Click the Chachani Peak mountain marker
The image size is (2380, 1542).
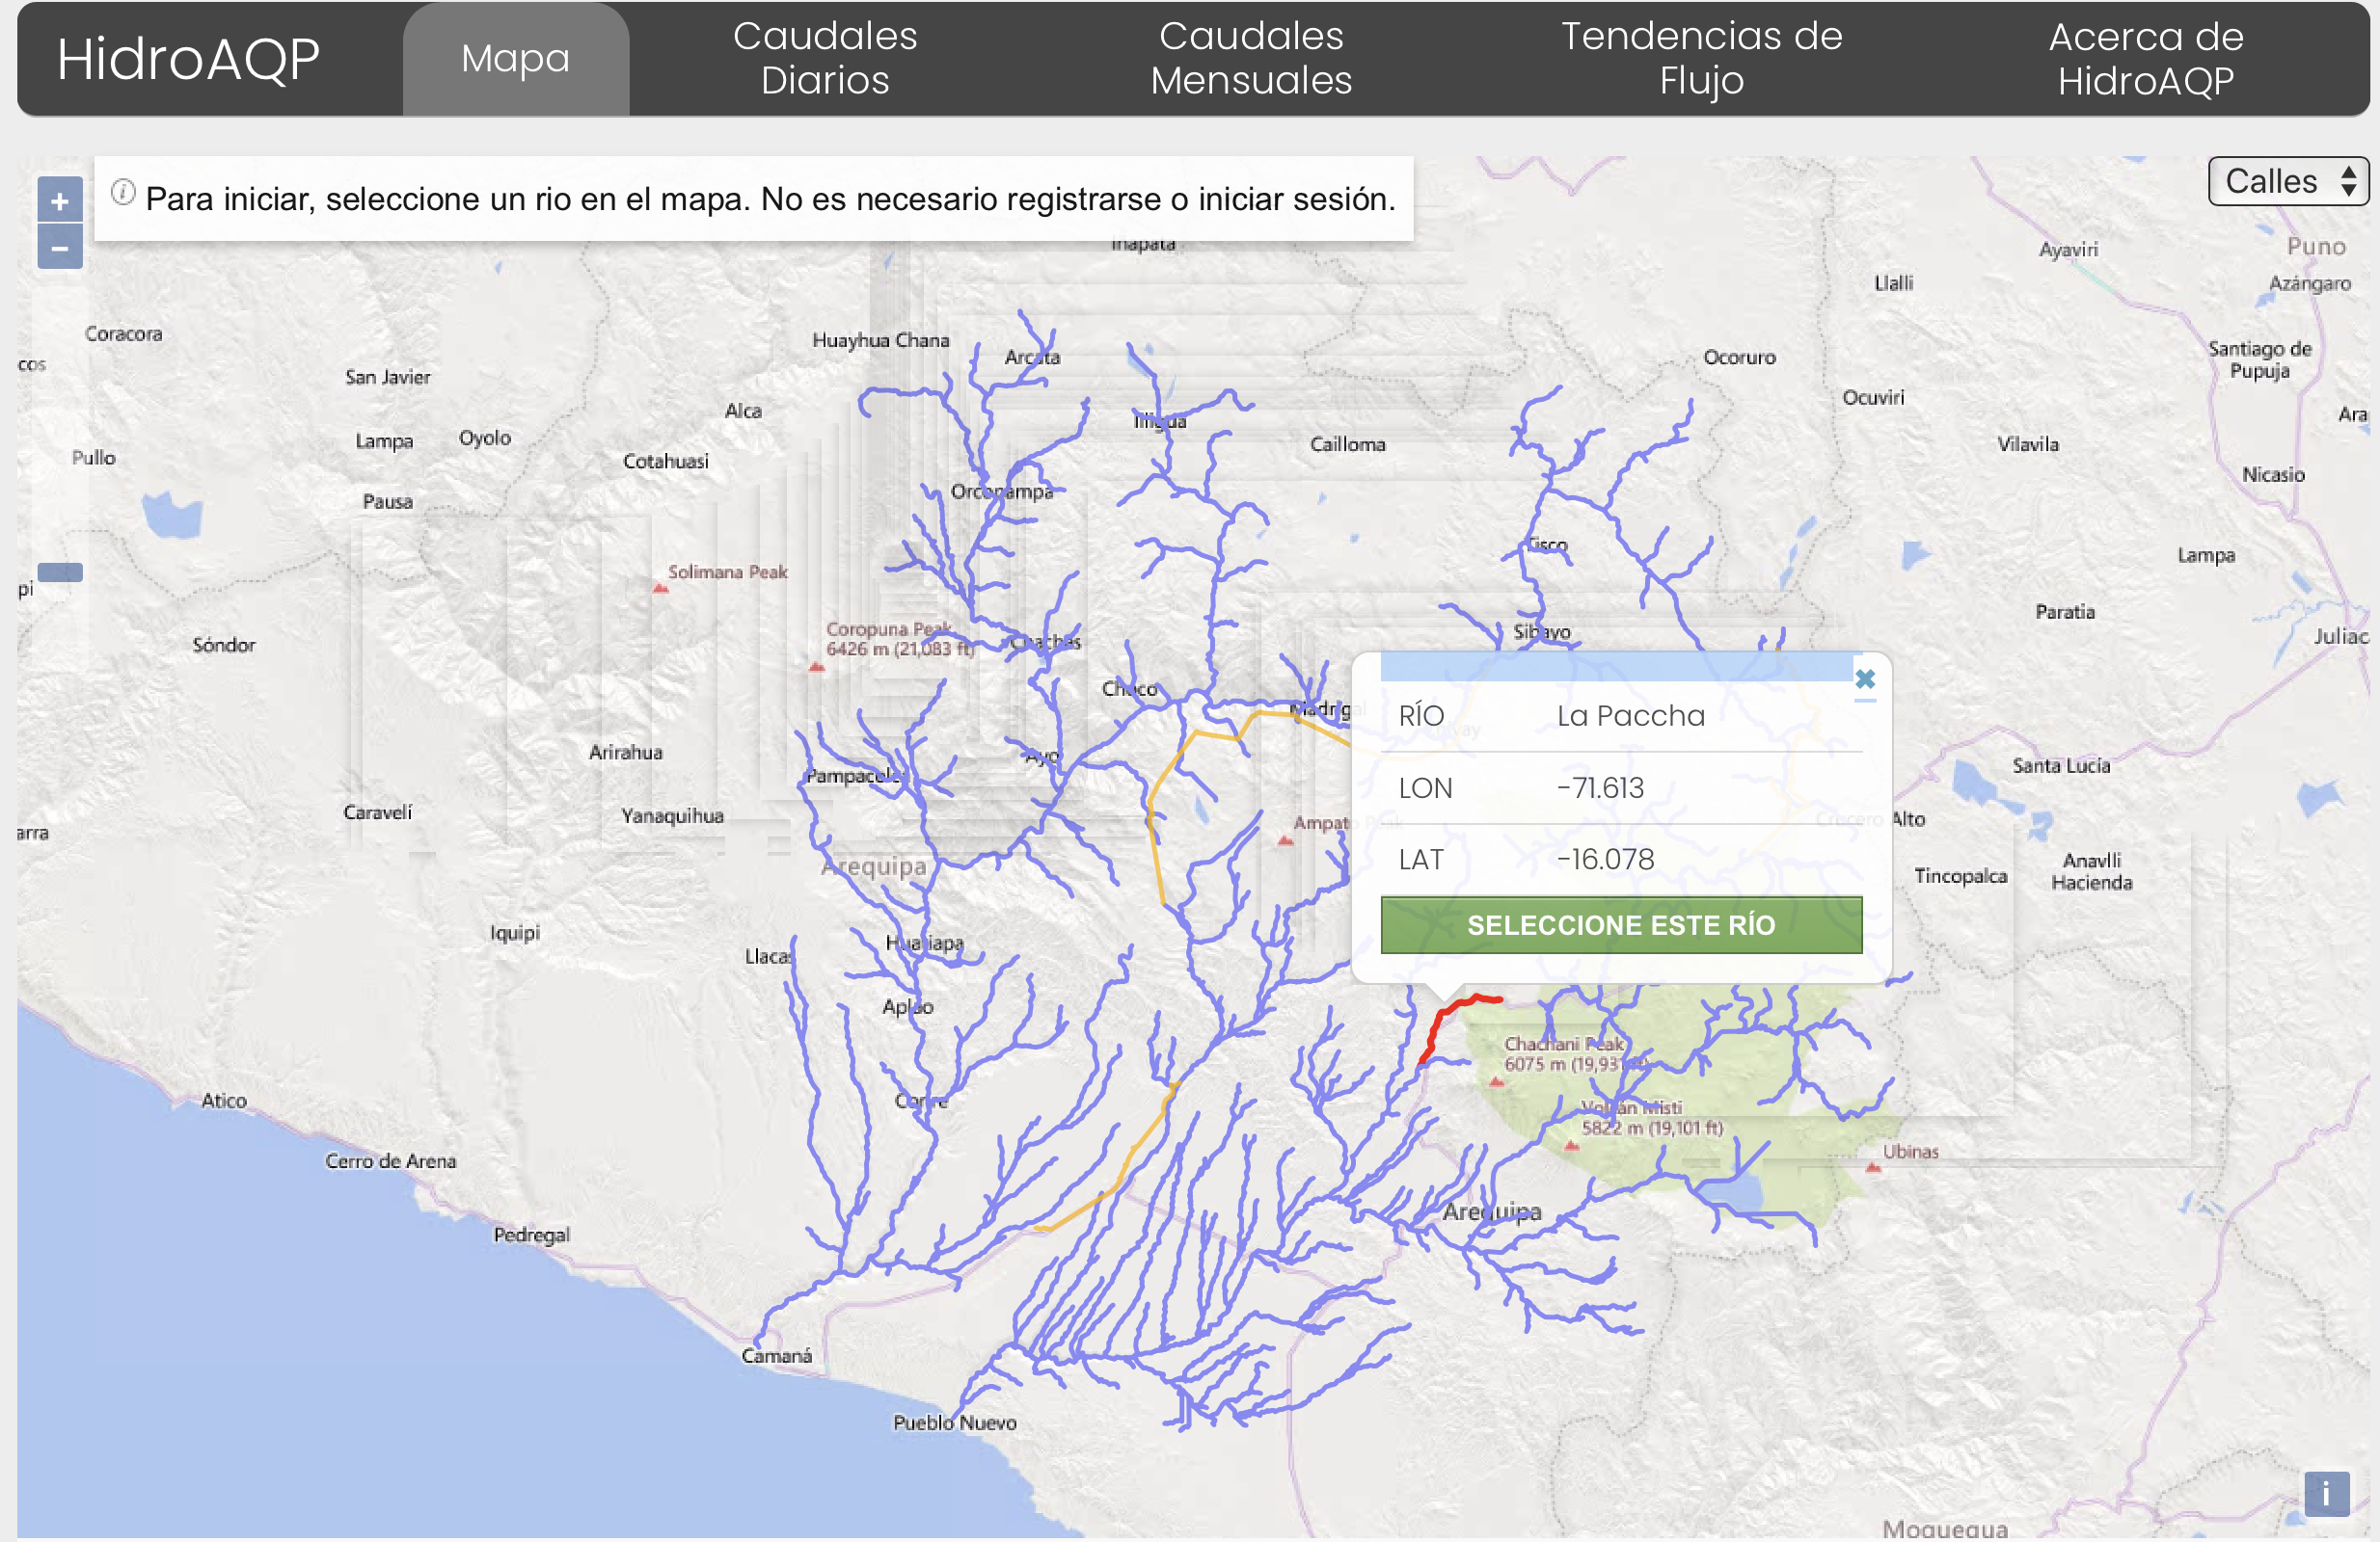tap(1497, 1081)
